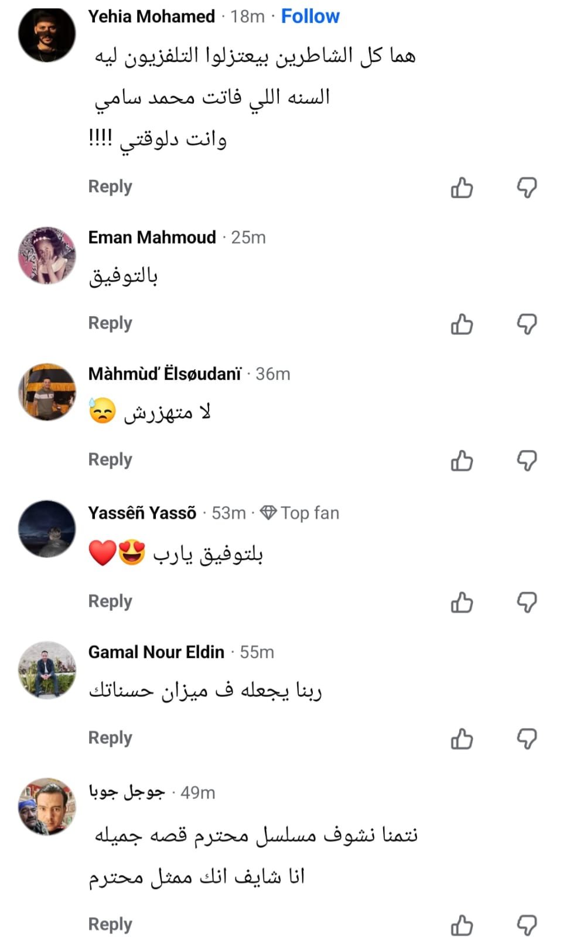Thumbs up Gamal Nour Eldin's comment
Screen dimensions: 563x937
tap(462, 739)
